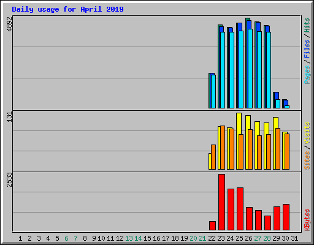Click the red KBytes bar for day 25
Image resolution: width=314 pixels, height=245 pixels.
[x=240, y=209]
